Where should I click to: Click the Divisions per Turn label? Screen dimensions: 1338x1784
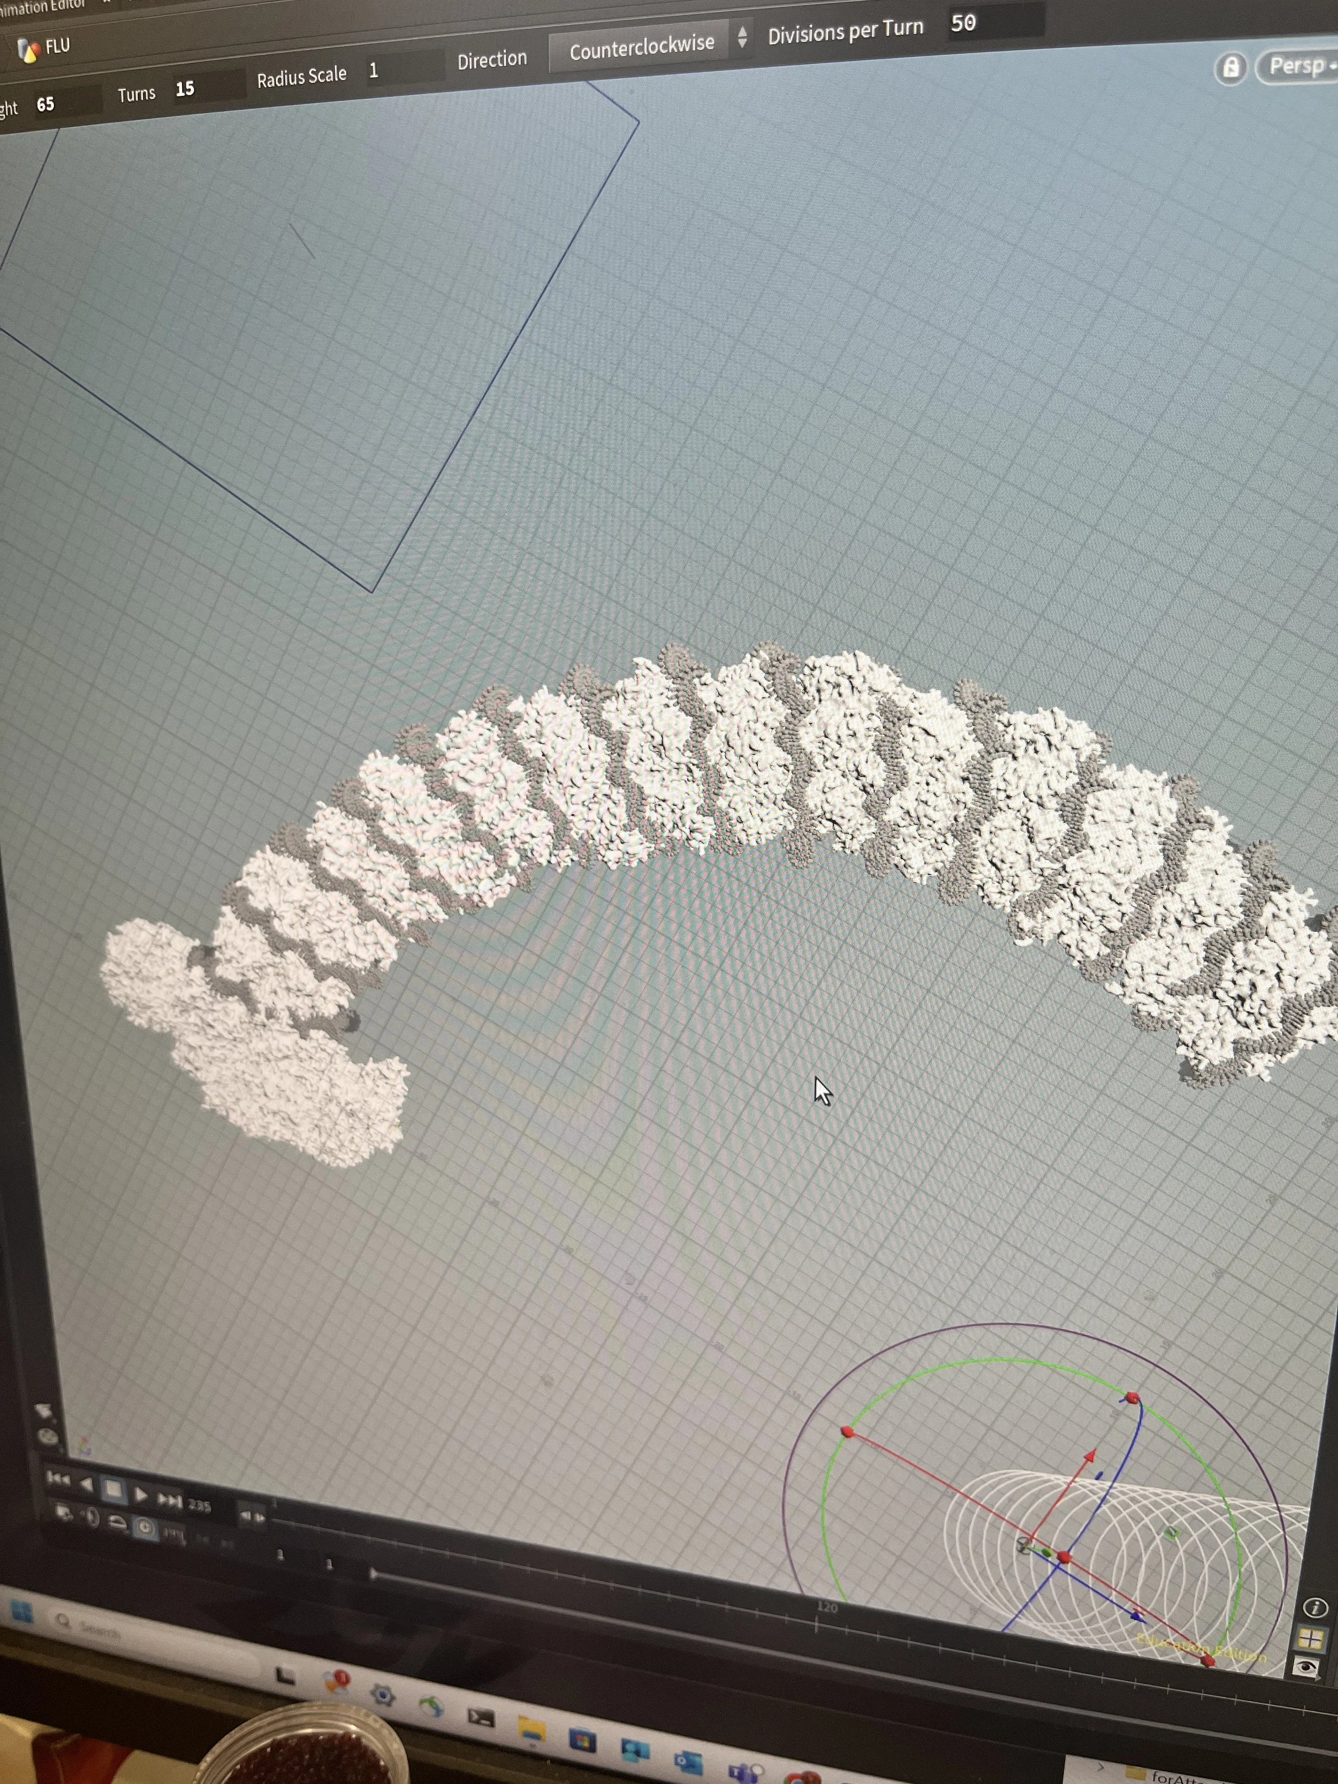pos(845,32)
